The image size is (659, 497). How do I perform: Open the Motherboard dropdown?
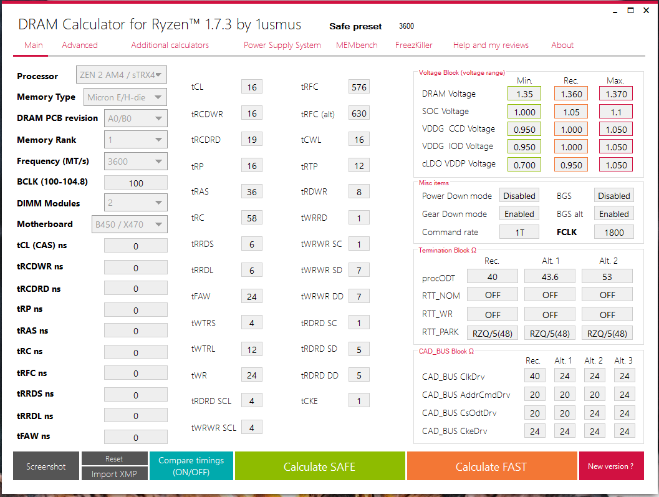click(129, 224)
